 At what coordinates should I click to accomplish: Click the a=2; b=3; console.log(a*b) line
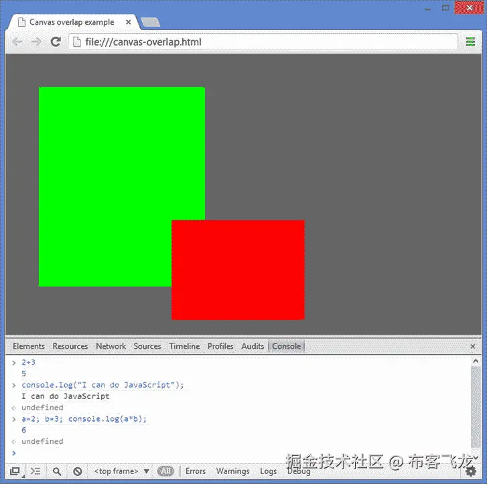tap(84, 419)
